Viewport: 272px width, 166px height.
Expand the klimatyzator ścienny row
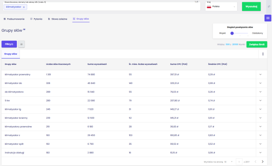coord(260,118)
